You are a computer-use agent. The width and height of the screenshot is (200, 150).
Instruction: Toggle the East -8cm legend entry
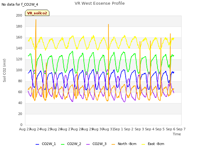pos(153,144)
